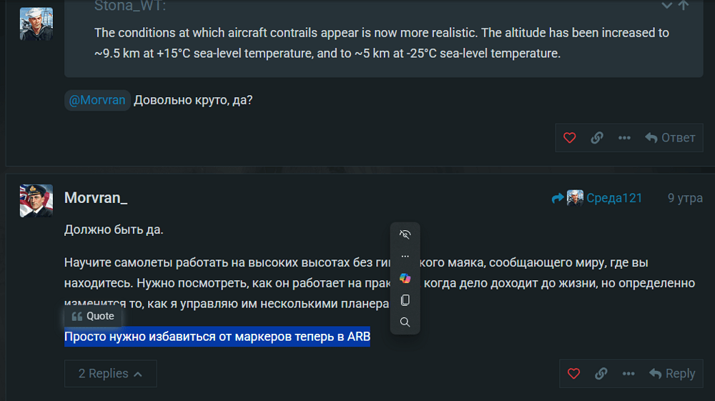Hide the floating selection menu via crossed-eye icon

pyautogui.click(x=405, y=234)
